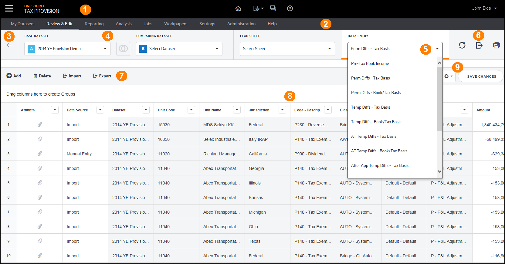Image resolution: width=505 pixels, height=264 pixels.
Task: Open the chat messages icon
Action: (273, 8)
